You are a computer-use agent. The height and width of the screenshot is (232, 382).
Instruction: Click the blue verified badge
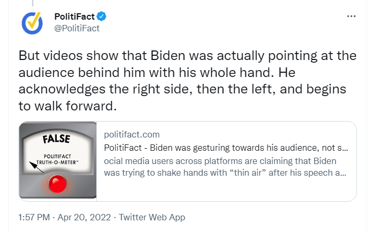click(101, 16)
